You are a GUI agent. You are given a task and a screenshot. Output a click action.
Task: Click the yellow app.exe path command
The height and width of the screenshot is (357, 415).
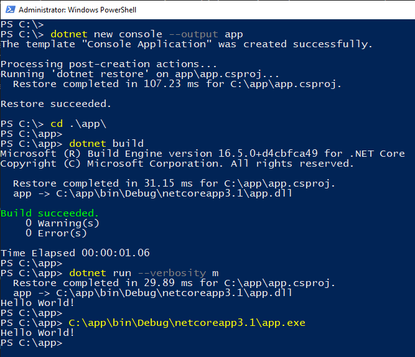point(187,323)
